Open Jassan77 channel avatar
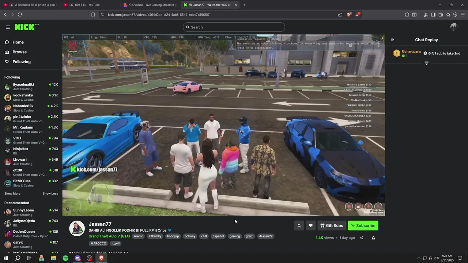The height and width of the screenshot is (263, 468). click(x=77, y=229)
